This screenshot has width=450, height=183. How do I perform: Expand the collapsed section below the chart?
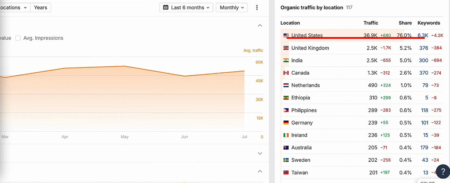click(260, 153)
